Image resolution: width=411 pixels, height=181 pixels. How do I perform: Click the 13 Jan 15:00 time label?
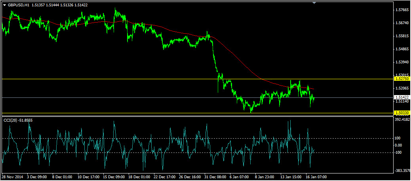point(291,177)
